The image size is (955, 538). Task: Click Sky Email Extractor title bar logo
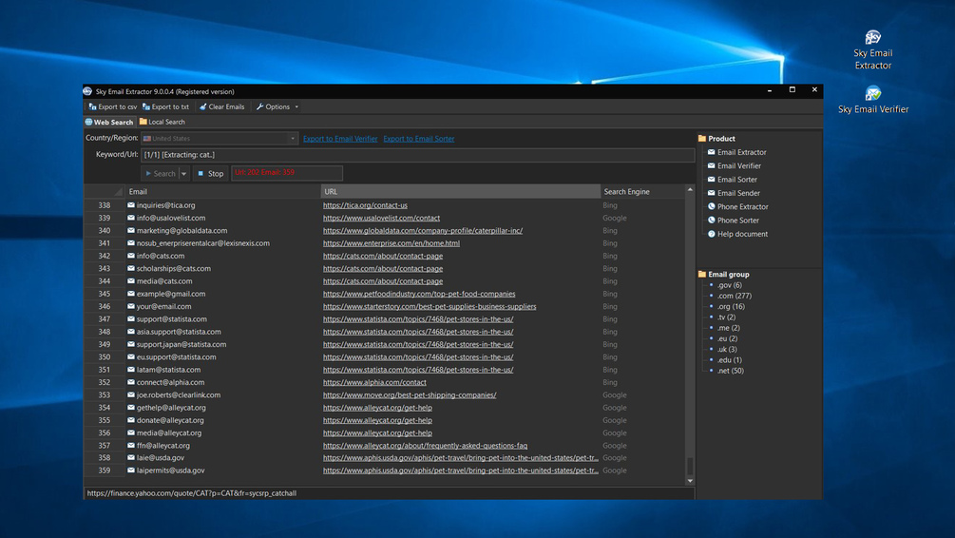(87, 91)
